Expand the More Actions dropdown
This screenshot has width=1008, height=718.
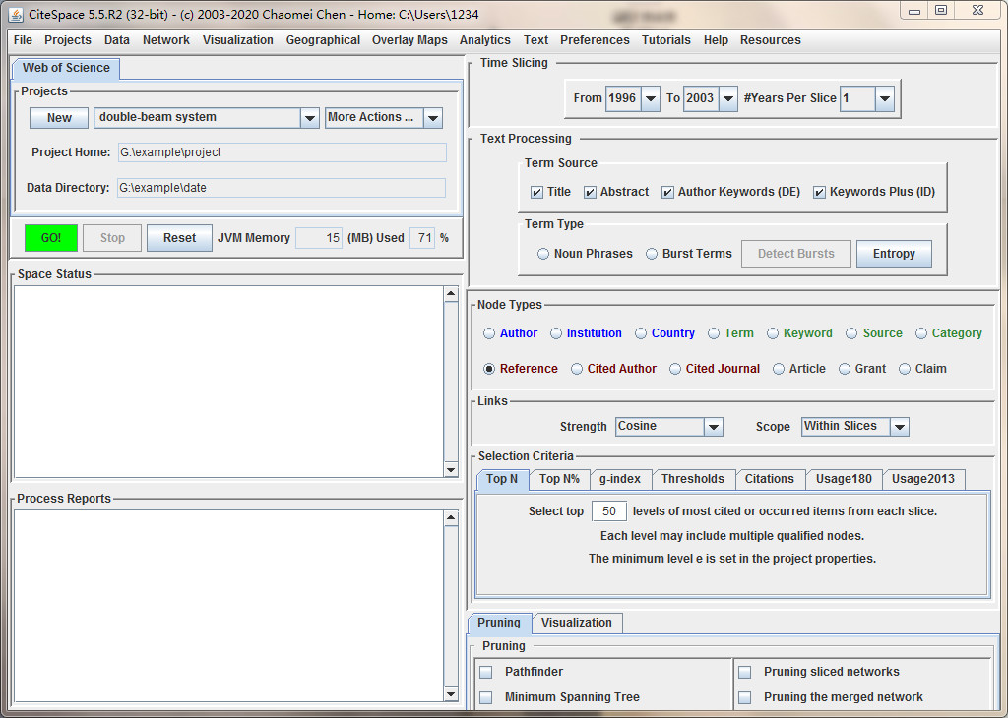(x=433, y=118)
